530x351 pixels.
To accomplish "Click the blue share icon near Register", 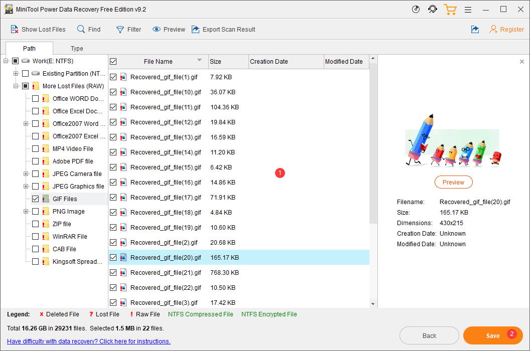I will pos(475,29).
